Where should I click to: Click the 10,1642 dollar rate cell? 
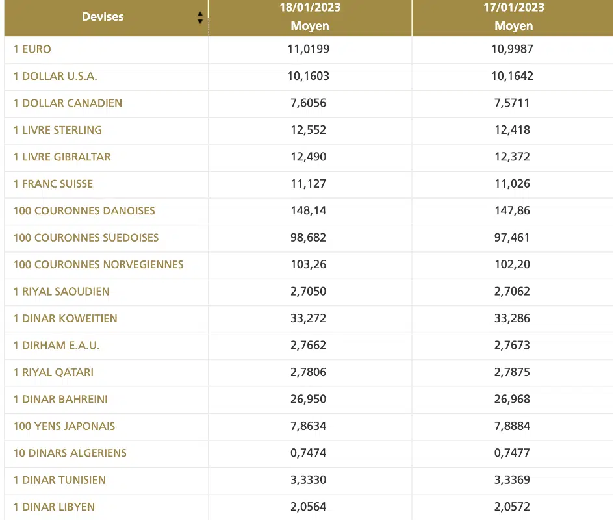(x=512, y=76)
